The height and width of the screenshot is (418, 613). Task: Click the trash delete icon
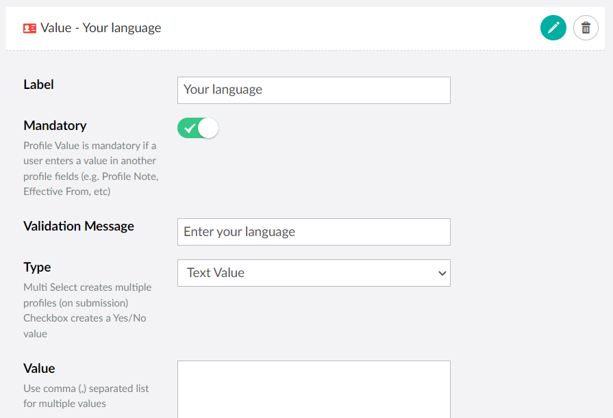tap(586, 27)
